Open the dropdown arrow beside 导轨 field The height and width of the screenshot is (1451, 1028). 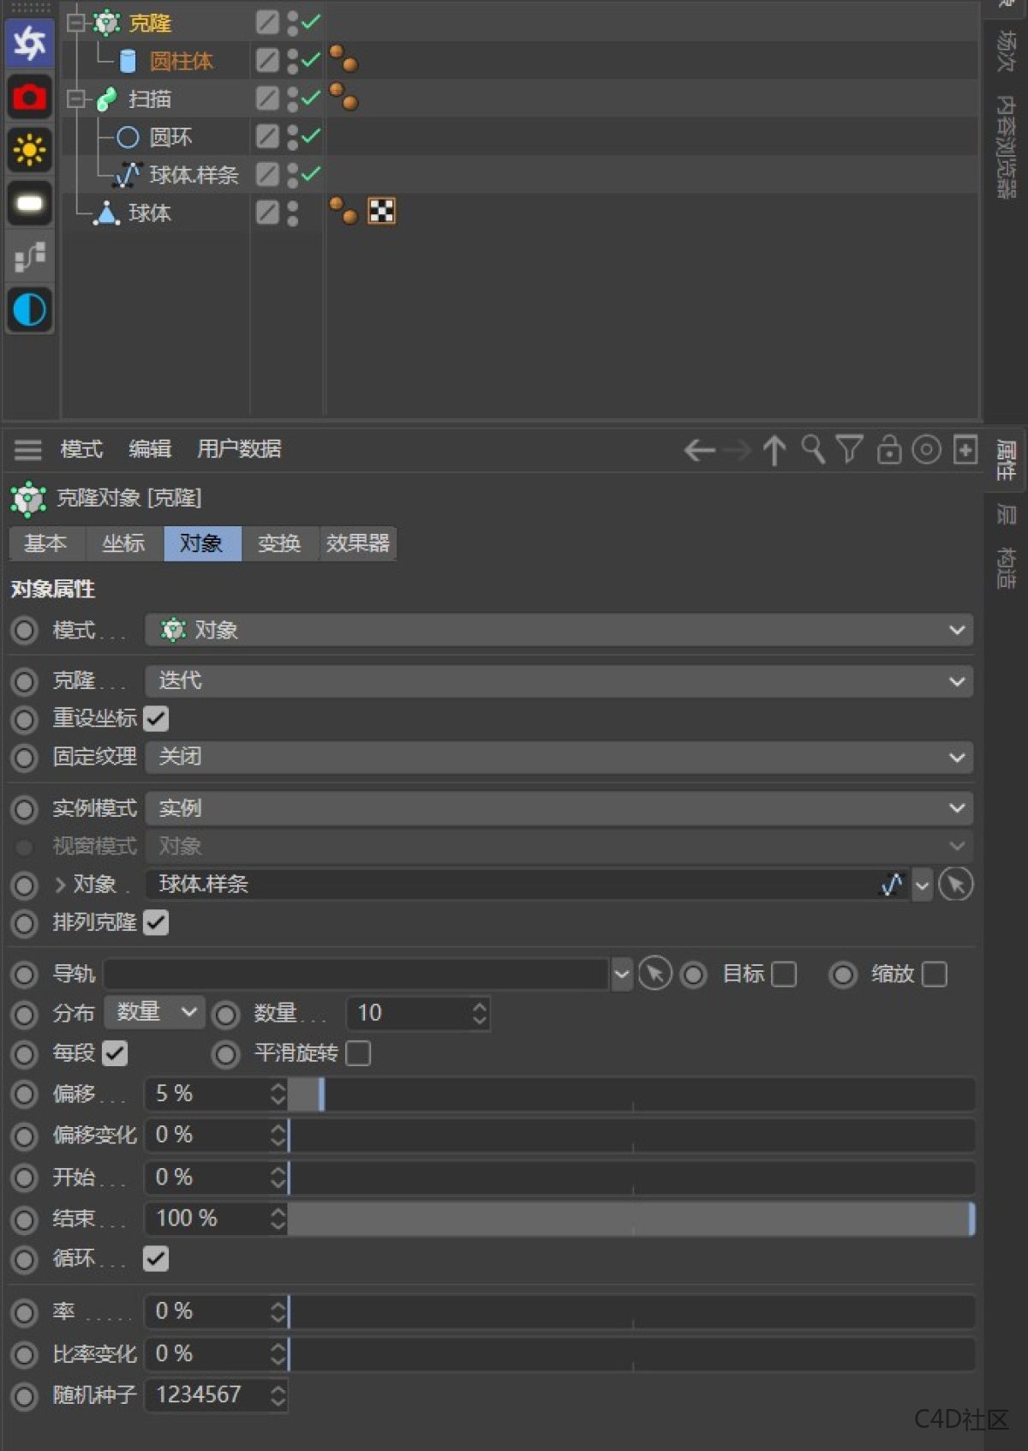(x=622, y=974)
